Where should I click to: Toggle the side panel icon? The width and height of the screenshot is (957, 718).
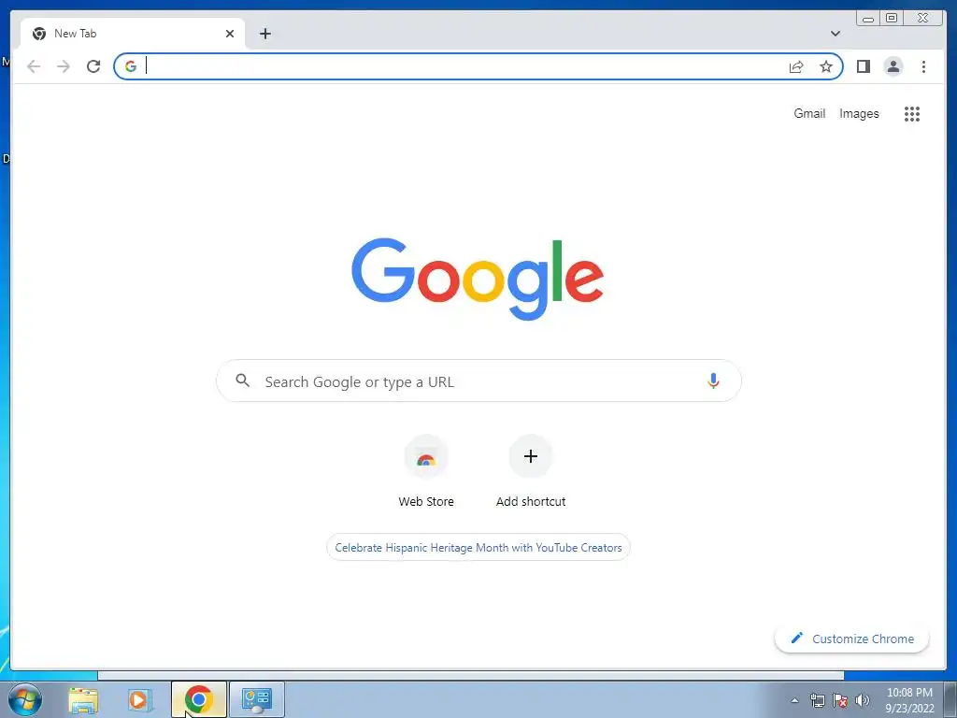click(x=863, y=66)
